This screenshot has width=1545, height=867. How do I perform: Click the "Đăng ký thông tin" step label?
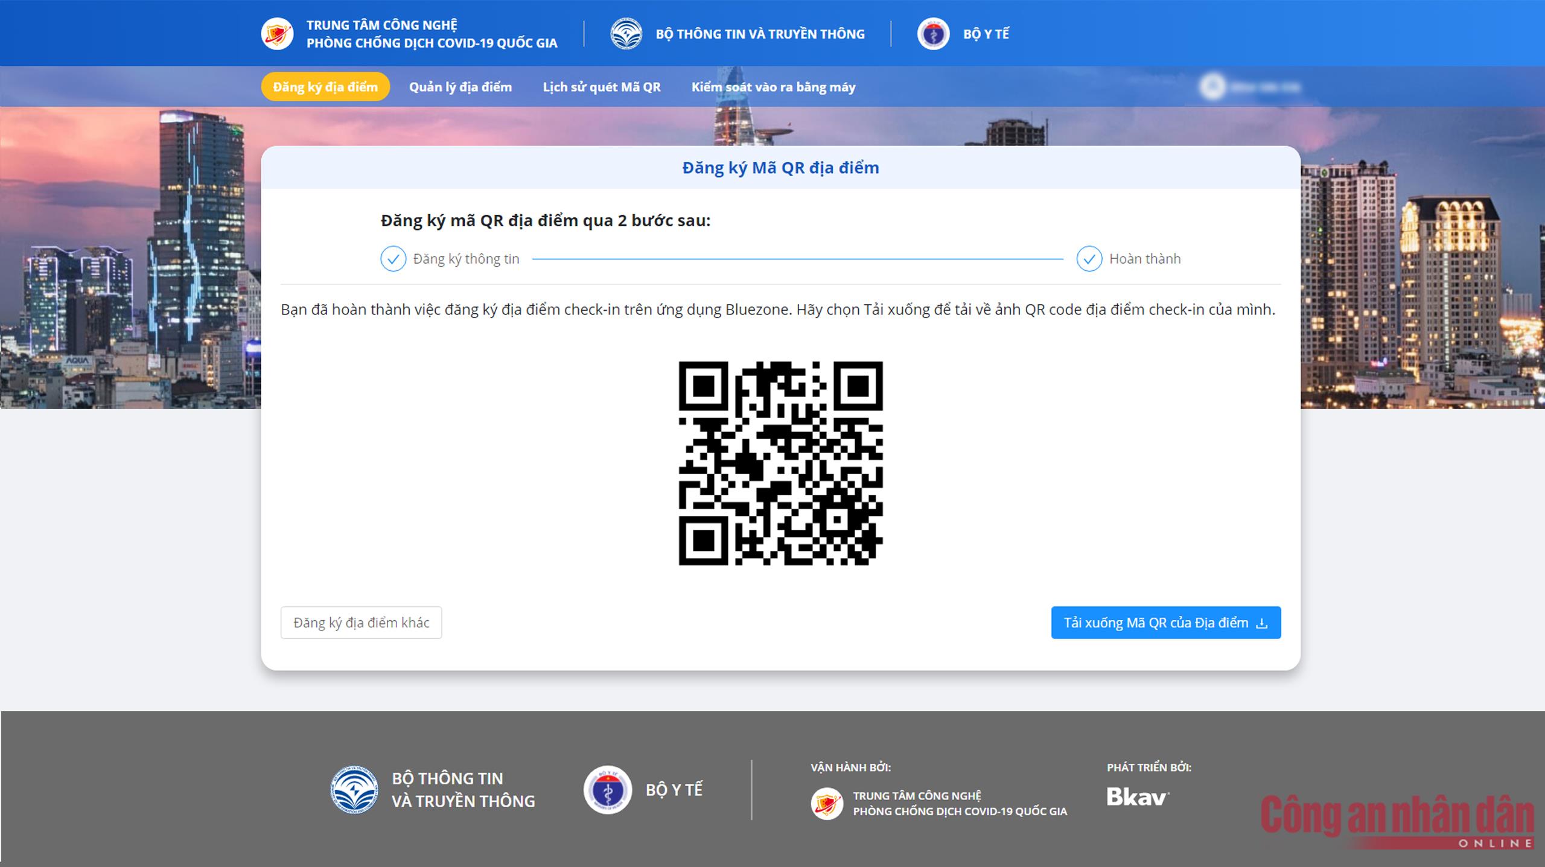point(466,259)
